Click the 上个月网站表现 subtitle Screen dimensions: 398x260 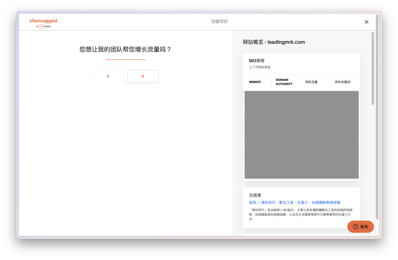point(260,67)
